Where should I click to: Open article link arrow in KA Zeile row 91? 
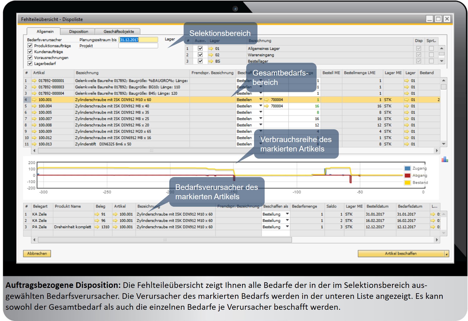click(115, 214)
